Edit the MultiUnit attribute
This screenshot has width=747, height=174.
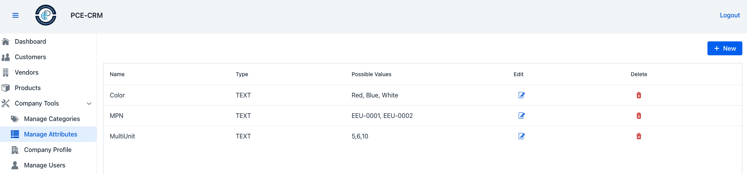tap(521, 136)
